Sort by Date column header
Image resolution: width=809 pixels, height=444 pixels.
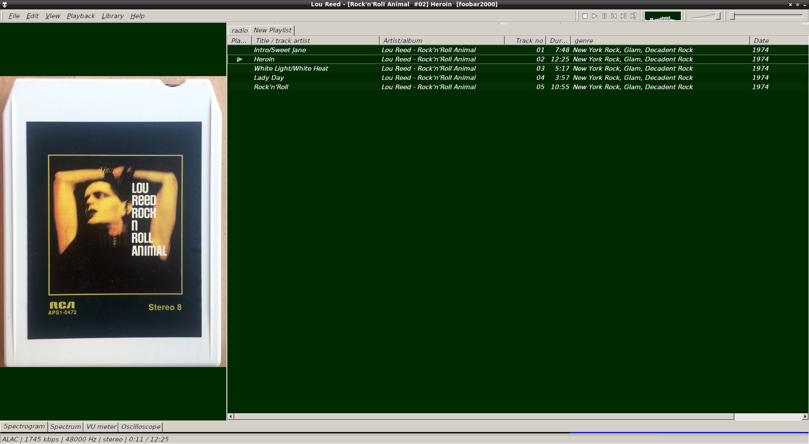(779, 41)
